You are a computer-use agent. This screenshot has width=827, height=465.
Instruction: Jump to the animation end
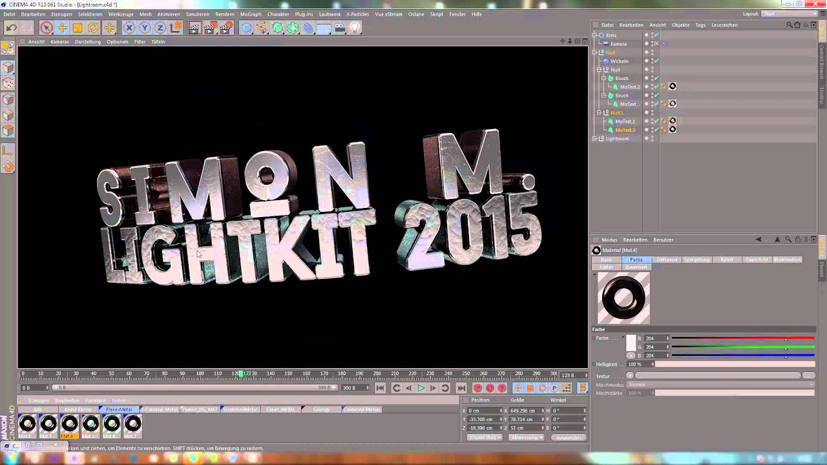click(x=461, y=388)
